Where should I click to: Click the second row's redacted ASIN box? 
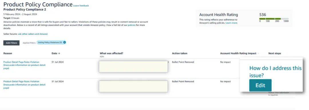point(133,86)
